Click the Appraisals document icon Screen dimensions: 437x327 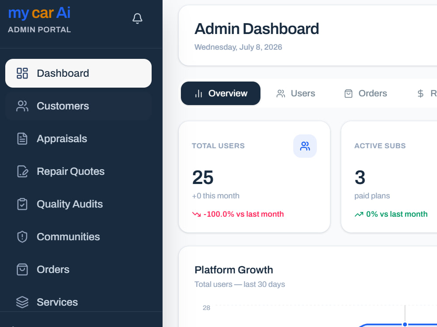click(x=22, y=139)
